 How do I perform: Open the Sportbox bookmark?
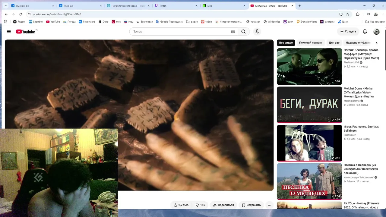coord(36,22)
